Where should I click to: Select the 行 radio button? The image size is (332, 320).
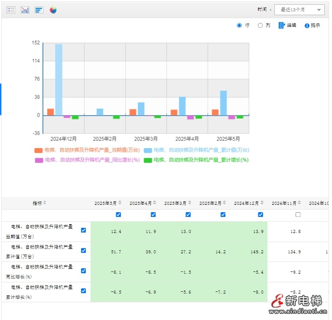pos(239,25)
